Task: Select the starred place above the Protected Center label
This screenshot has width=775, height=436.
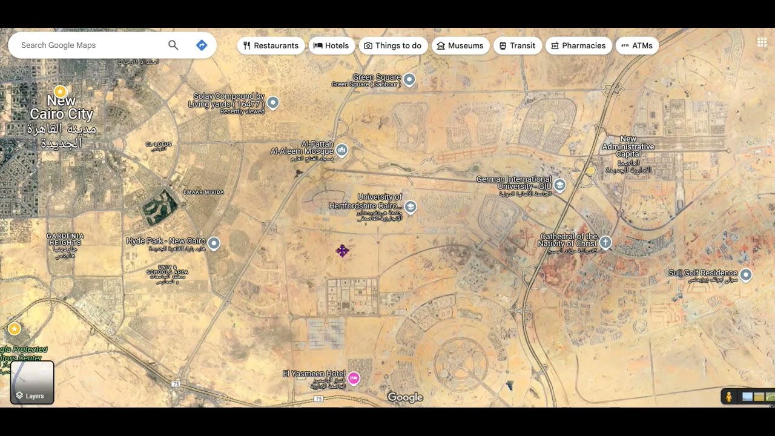Action: (15, 329)
